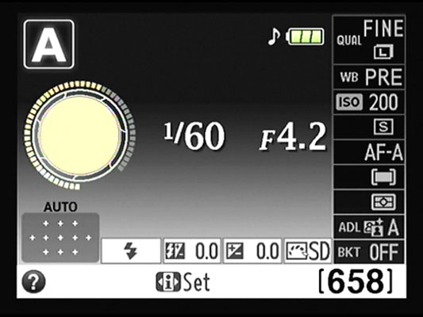Open WB PRE white balance option
Viewport: 423px width, 317px height.
[369, 77]
